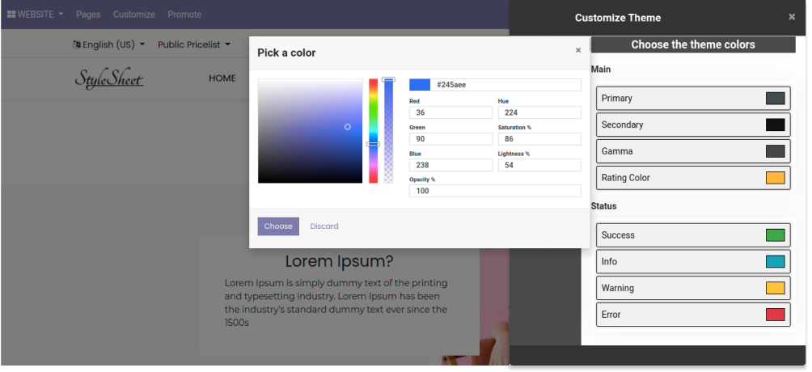The height and width of the screenshot is (372, 812).
Task: Click the Pick a color dialog title
Action: click(286, 53)
